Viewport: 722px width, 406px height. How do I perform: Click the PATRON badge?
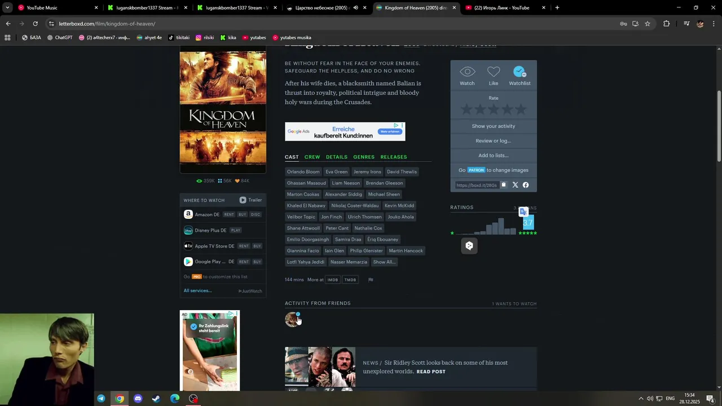476,170
